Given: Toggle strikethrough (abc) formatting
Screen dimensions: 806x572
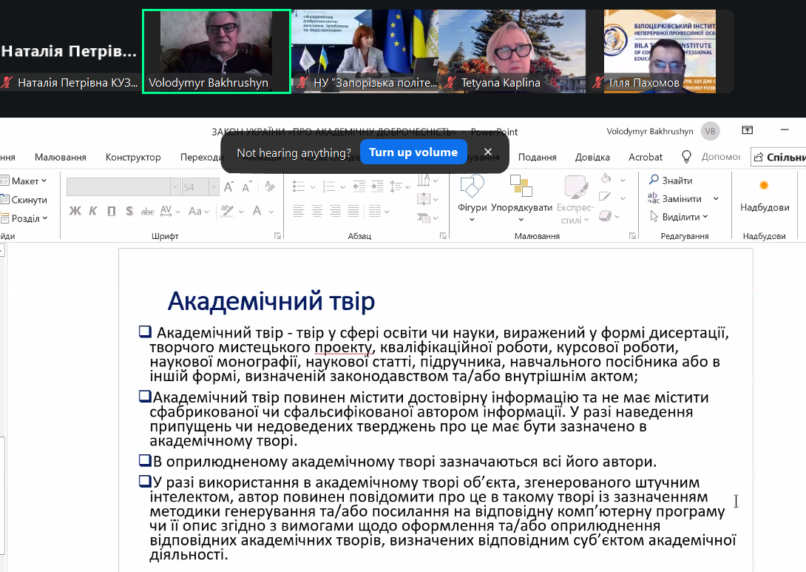Looking at the screenshot, I should [148, 211].
